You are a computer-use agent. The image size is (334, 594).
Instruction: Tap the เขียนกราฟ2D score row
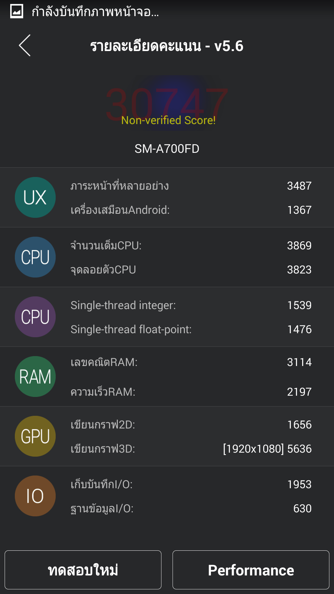pos(191,425)
